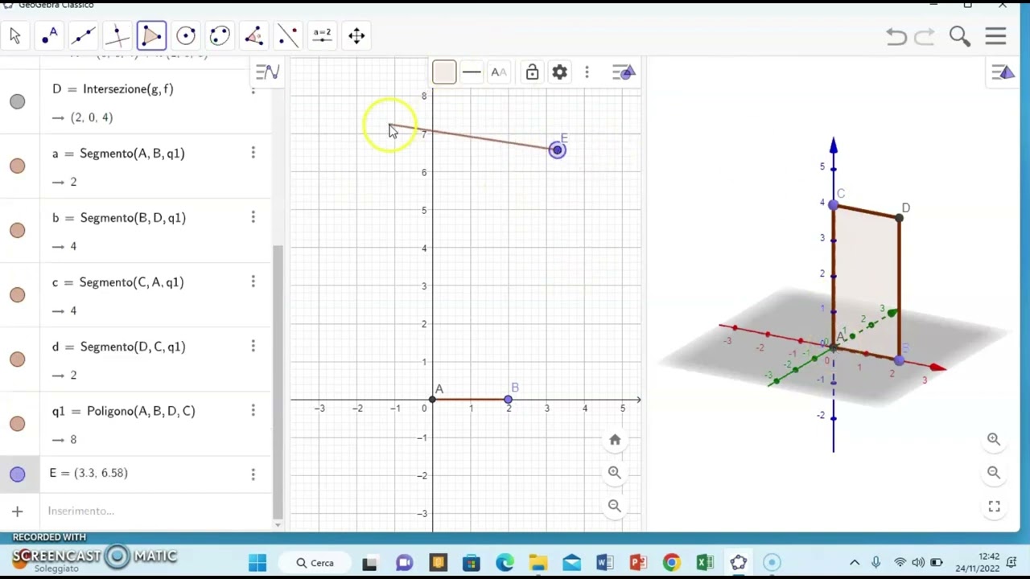Toggle fullscreen for the 3D view

point(994,507)
